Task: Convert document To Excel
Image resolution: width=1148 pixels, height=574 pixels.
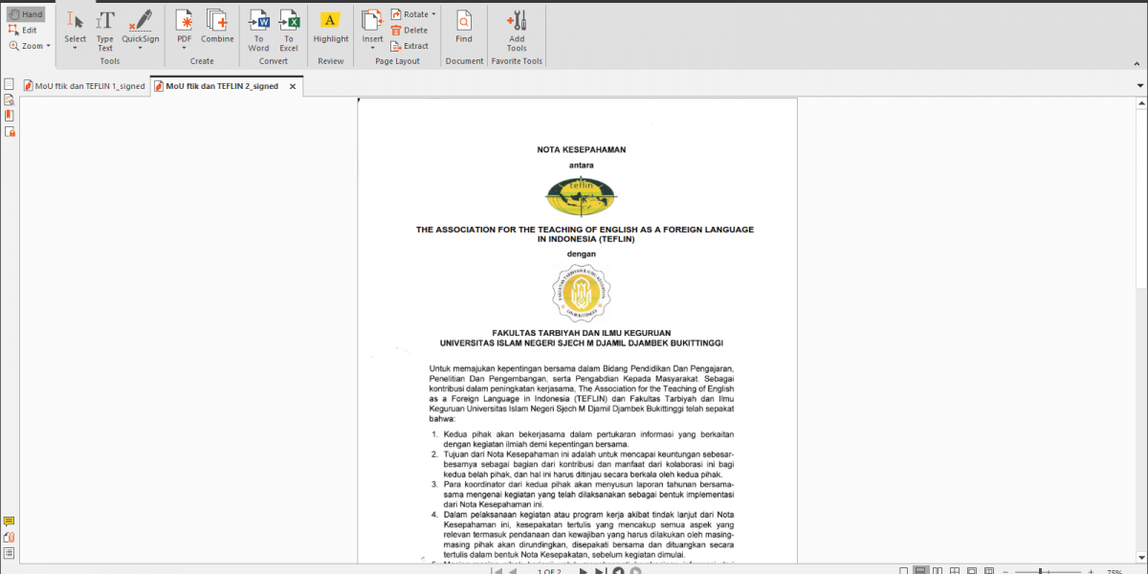Action: point(289,31)
